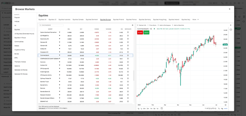Star Daimler Truck for watchlist

click(128, 82)
